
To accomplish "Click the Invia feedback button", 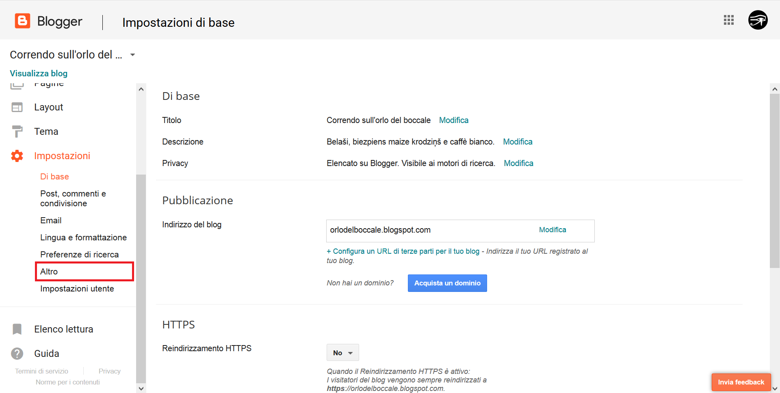I will 741,382.
